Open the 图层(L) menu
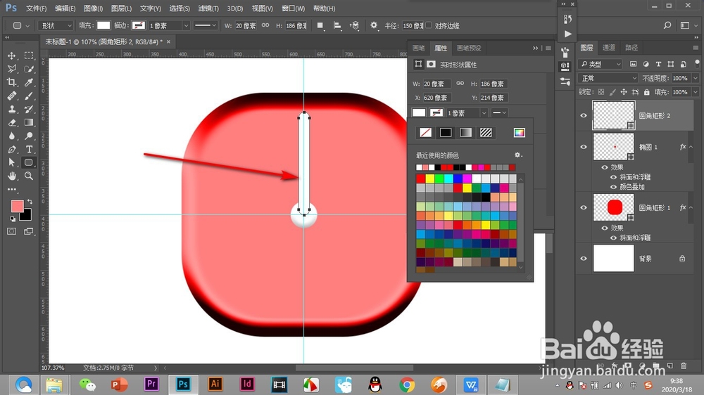This screenshot has height=395, width=704. [121, 8]
